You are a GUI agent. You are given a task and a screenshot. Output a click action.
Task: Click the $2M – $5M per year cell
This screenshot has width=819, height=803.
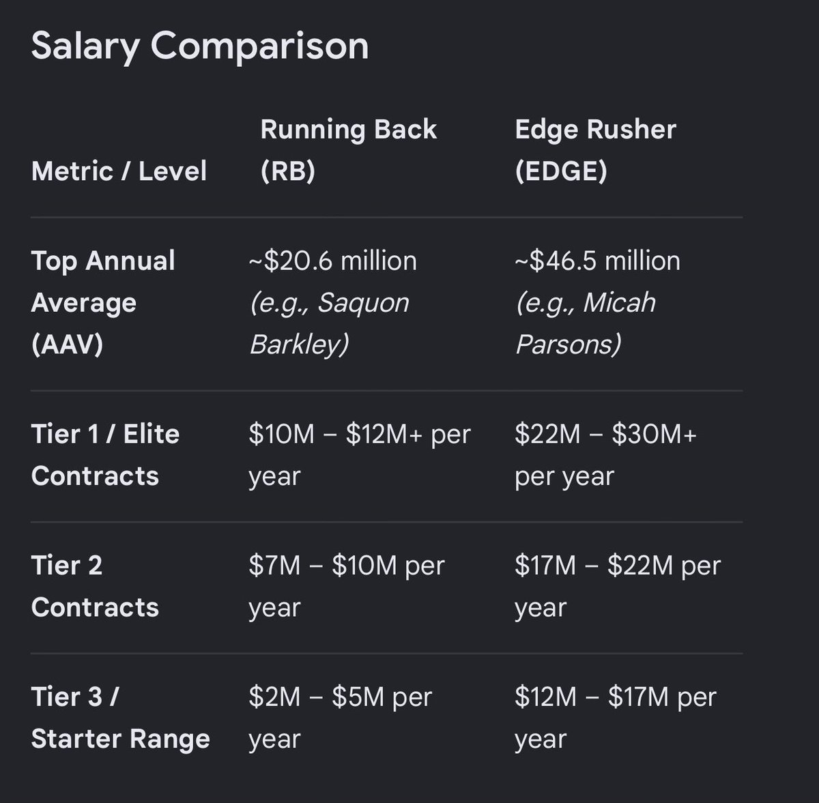(x=341, y=718)
